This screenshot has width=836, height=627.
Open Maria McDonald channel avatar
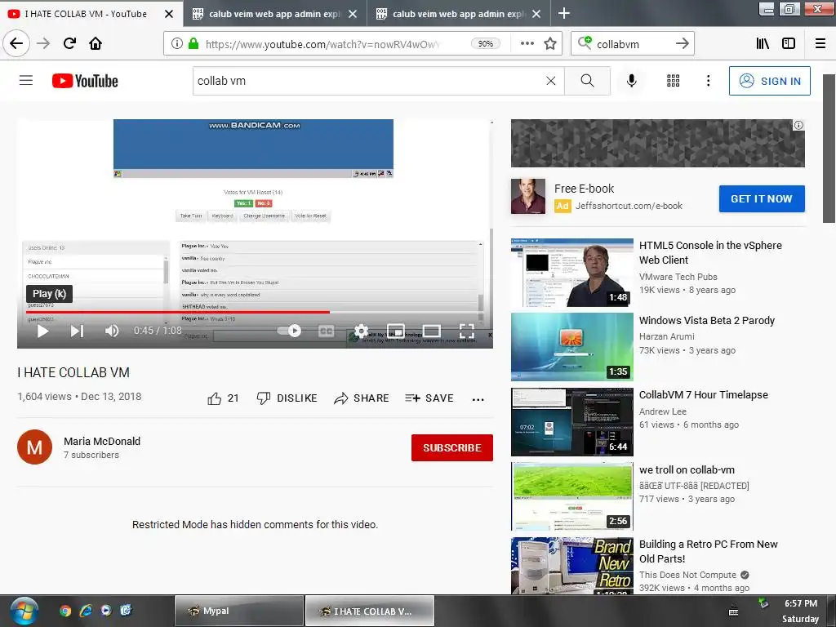click(x=34, y=447)
